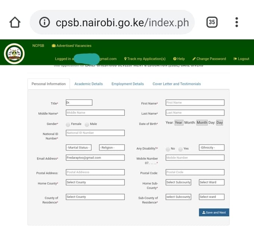Switch to Employment Details tab
The height and width of the screenshot is (234, 254).
click(128, 84)
